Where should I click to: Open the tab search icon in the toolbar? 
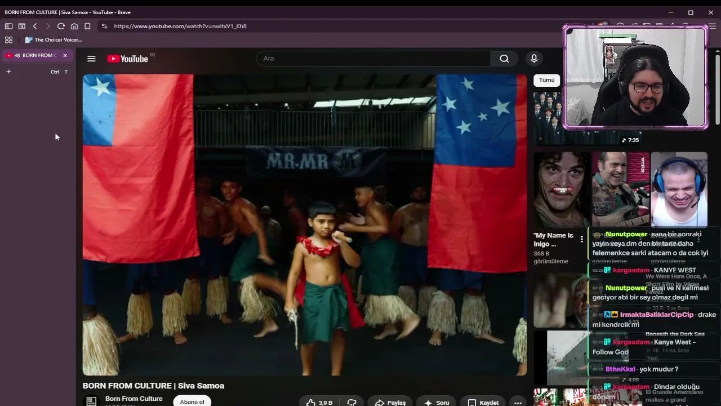click(x=22, y=26)
